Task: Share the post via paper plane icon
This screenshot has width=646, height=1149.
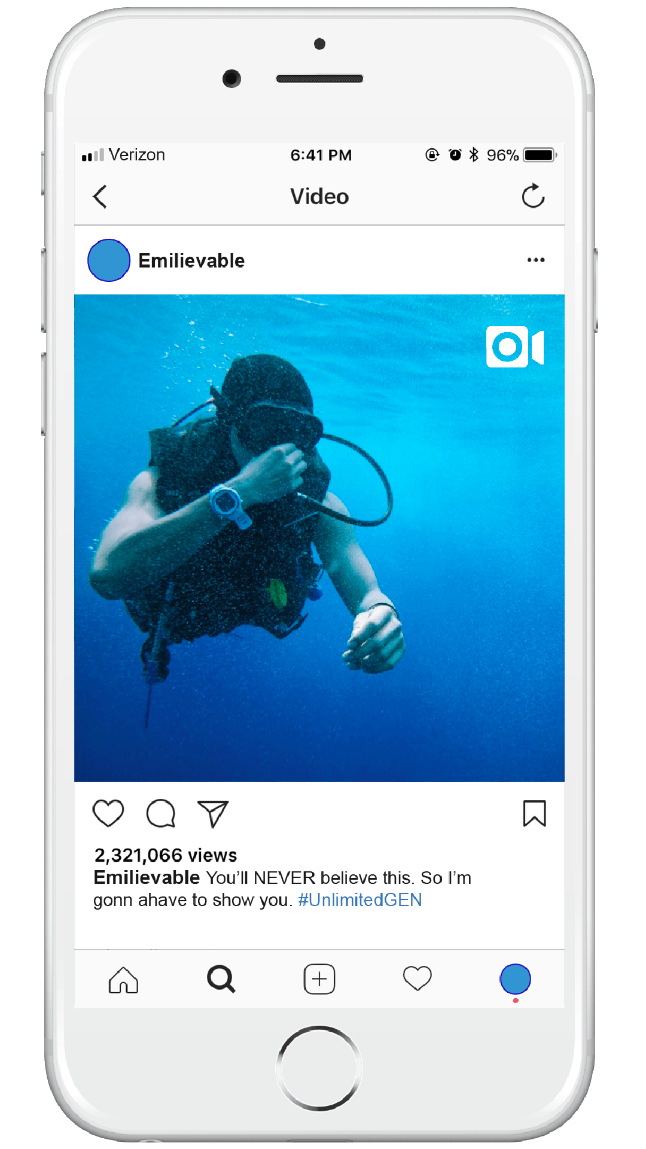Action: [213, 814]
